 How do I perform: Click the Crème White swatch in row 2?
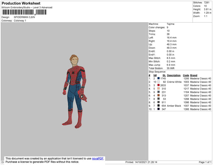click(x=158, y=82)
